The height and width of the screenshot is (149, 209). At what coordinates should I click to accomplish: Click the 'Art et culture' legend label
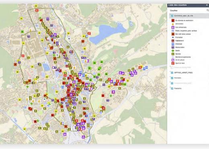point(180,60)
